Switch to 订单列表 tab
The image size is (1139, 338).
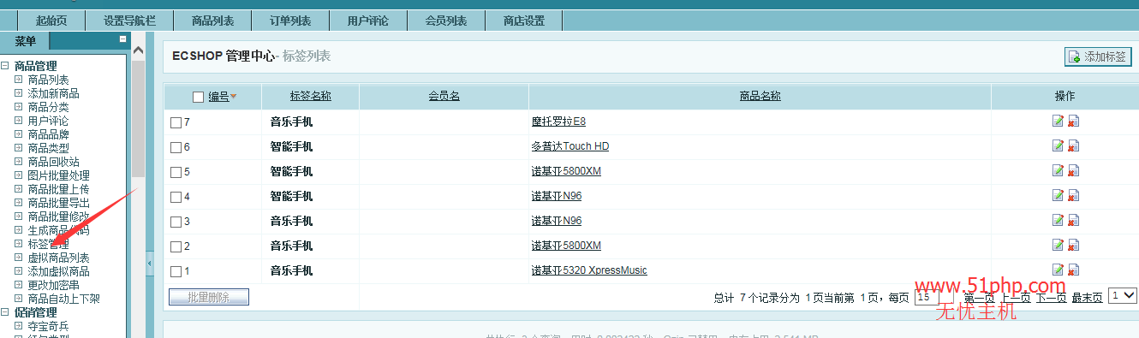pos(290,21)
